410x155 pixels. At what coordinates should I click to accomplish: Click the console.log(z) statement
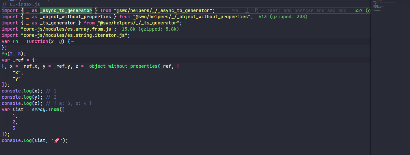[x=22, y=104]
